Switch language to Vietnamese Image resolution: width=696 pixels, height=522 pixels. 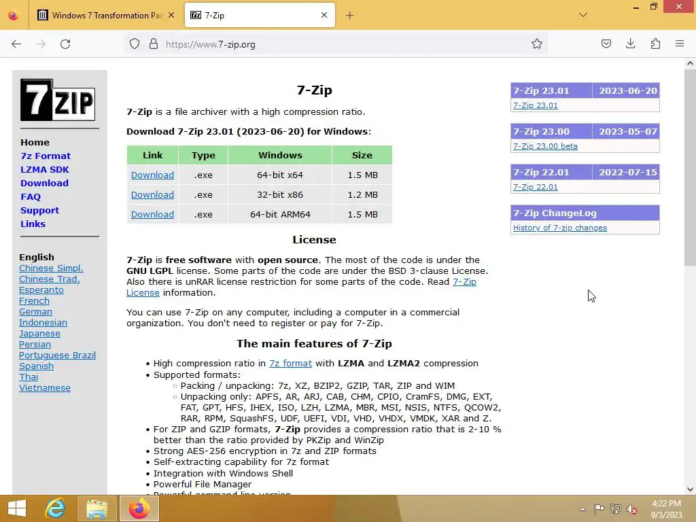point(44,387)
